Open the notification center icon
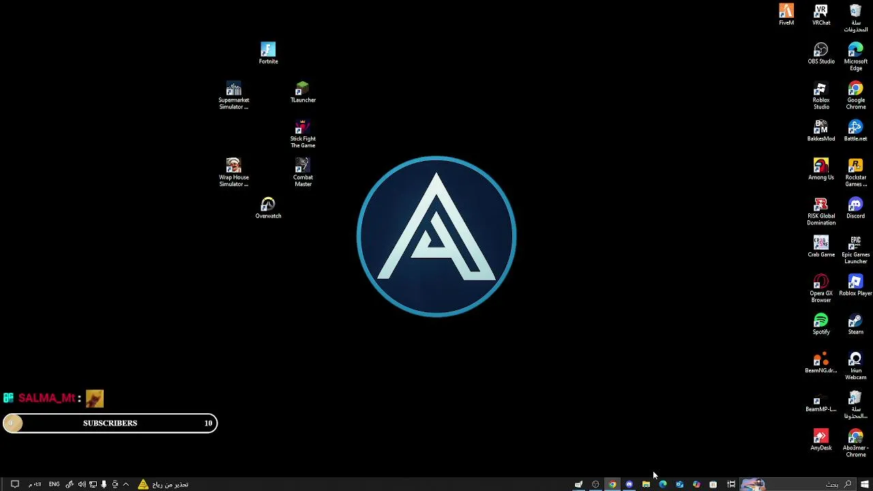This screenshot has width=873, height=491. click(14, 484)
